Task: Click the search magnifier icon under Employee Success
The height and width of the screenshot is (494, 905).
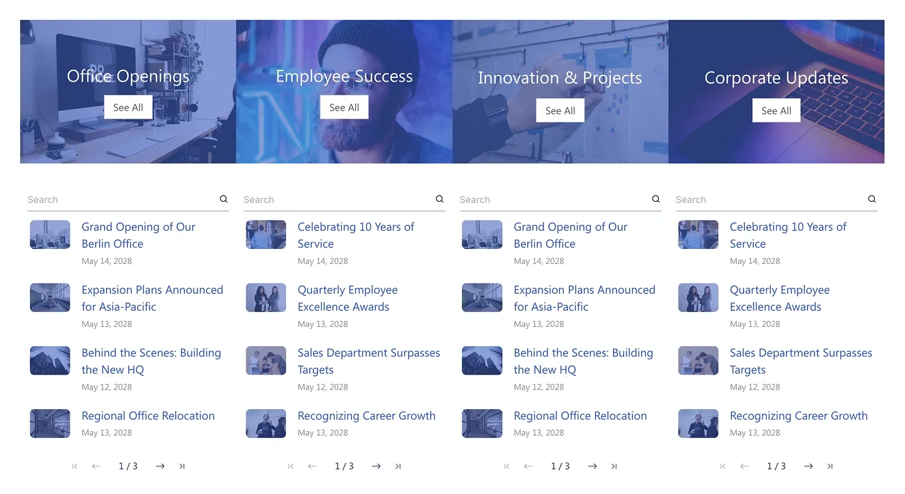Action: (440, 199)
